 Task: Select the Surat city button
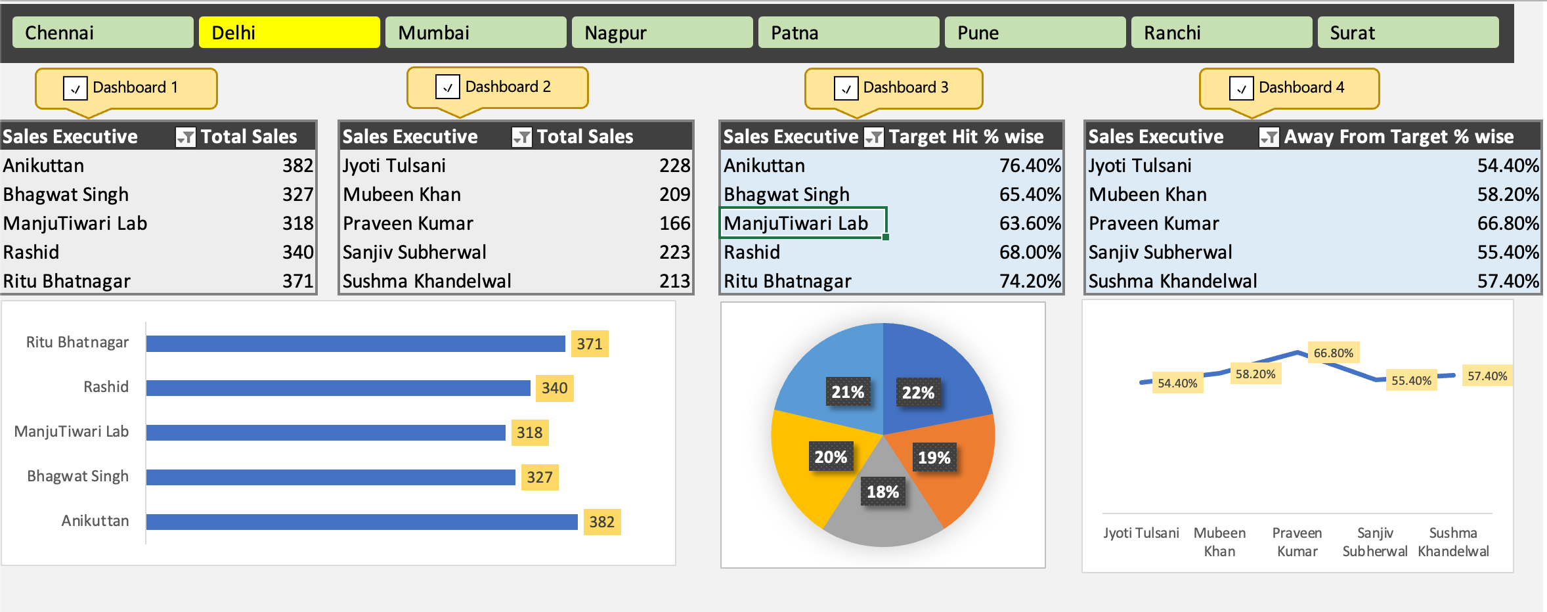pos(1407,32)
